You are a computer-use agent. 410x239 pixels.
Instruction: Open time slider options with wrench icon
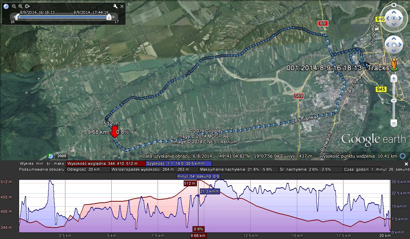115,6
